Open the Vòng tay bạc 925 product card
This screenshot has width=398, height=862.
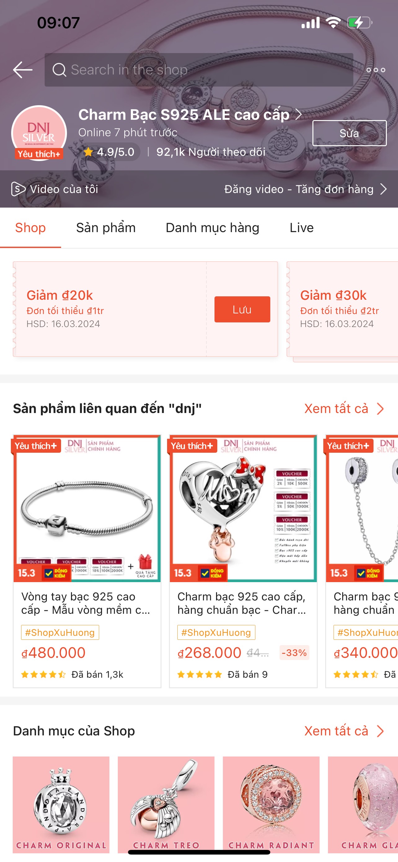click(x=87, y=561)
